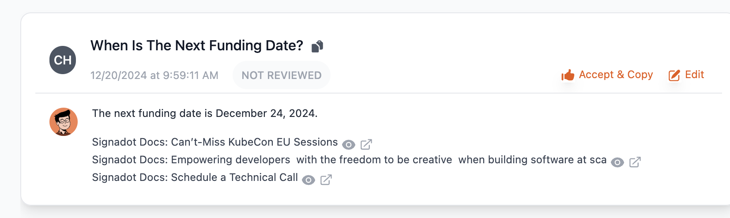Image resolution: width=730 pixels, height=218 pixels.
Task: Copy the question title using clipboard icon
Action: click(x=317, y=46)
